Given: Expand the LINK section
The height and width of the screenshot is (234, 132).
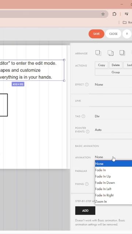Looking at the screenshot, I should tap(101, 101).
